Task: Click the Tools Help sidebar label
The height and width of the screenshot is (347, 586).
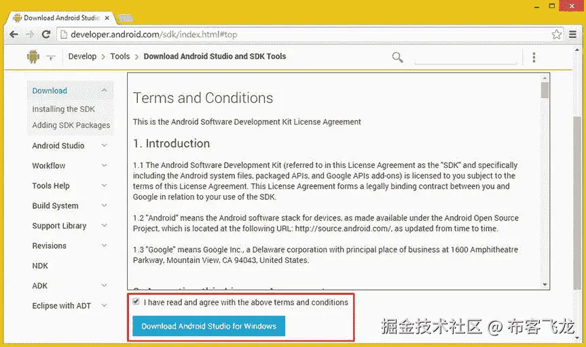Action: (51, 186)
